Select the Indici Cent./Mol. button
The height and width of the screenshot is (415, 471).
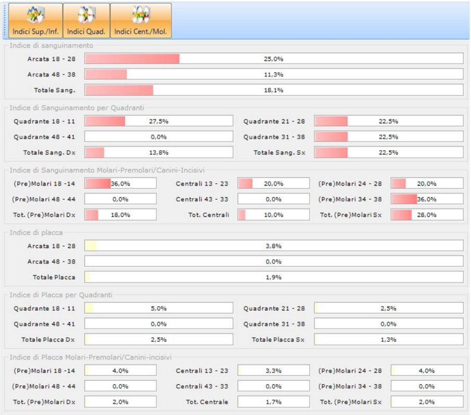coord(141,21)
